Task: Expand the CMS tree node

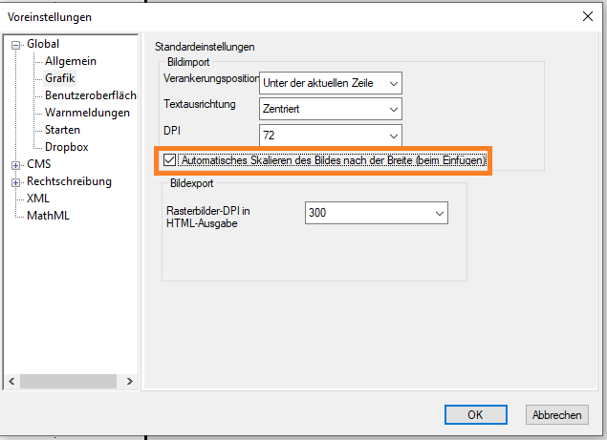Action: click(x=16, y=164)
